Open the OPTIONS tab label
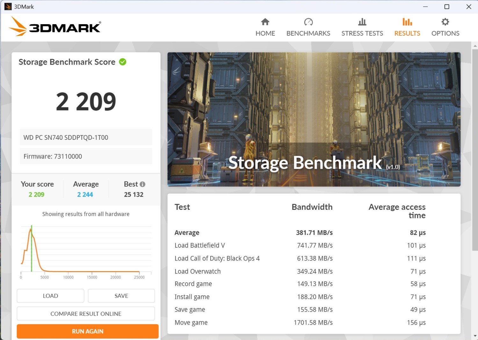Viewport: 478px width, 340px height. coord(445,33)
